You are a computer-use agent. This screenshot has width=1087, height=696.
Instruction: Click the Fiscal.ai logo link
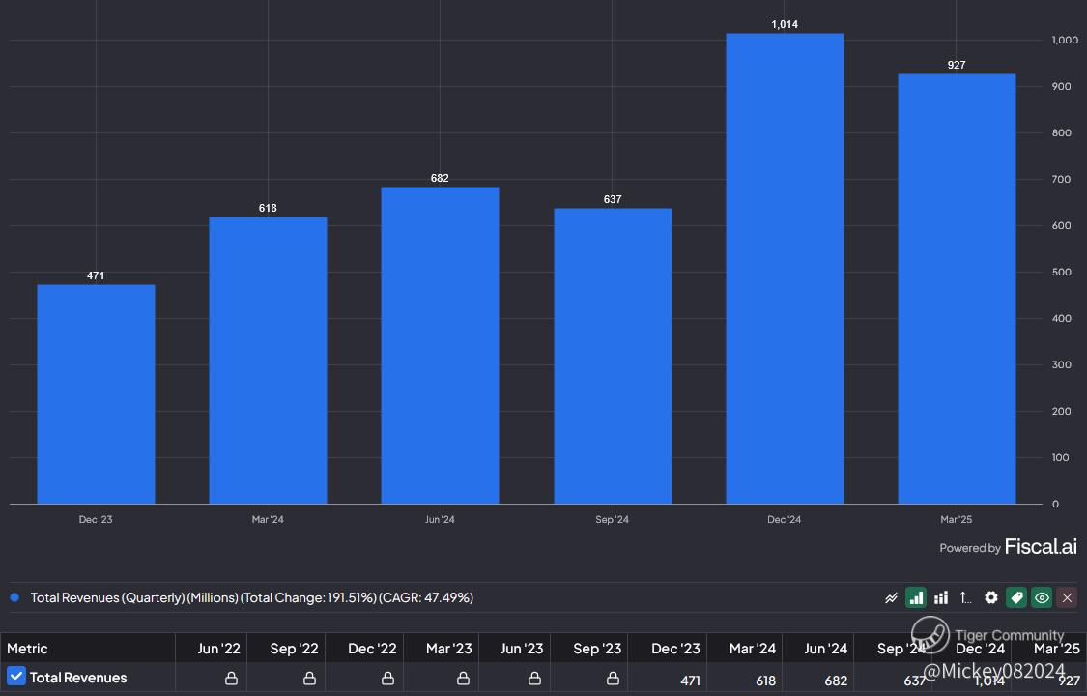[x=1041, y=547]
